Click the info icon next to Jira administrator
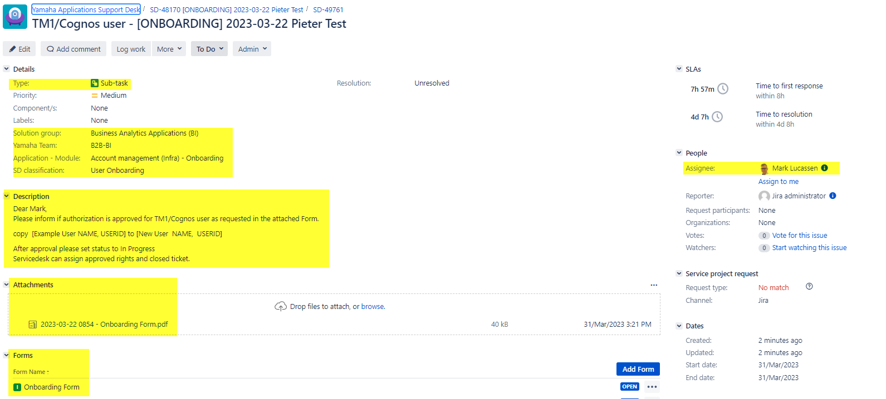 [833, 196]
